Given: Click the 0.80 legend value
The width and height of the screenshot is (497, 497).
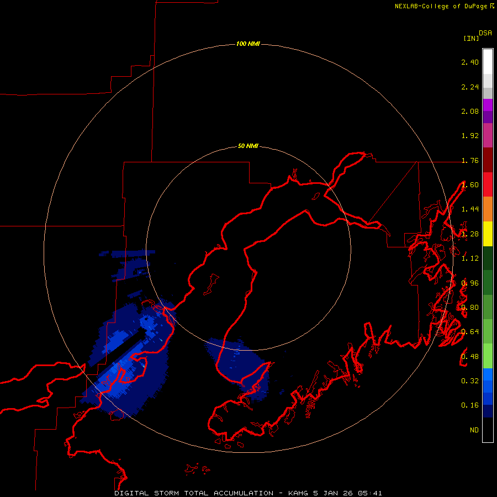Looking at the screenshot, I should coord(470,308).
